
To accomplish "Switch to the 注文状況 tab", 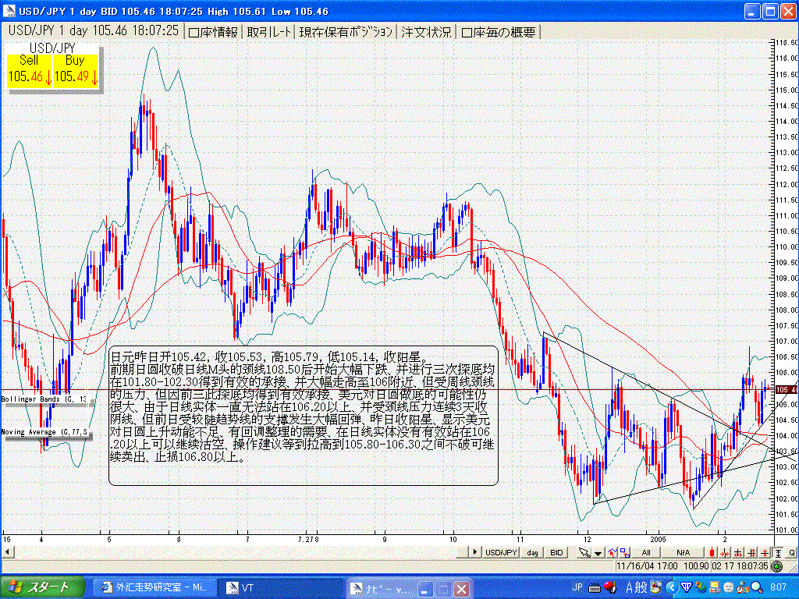I will [426, 32].
